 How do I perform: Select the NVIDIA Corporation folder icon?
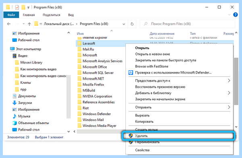coord(79,96)
